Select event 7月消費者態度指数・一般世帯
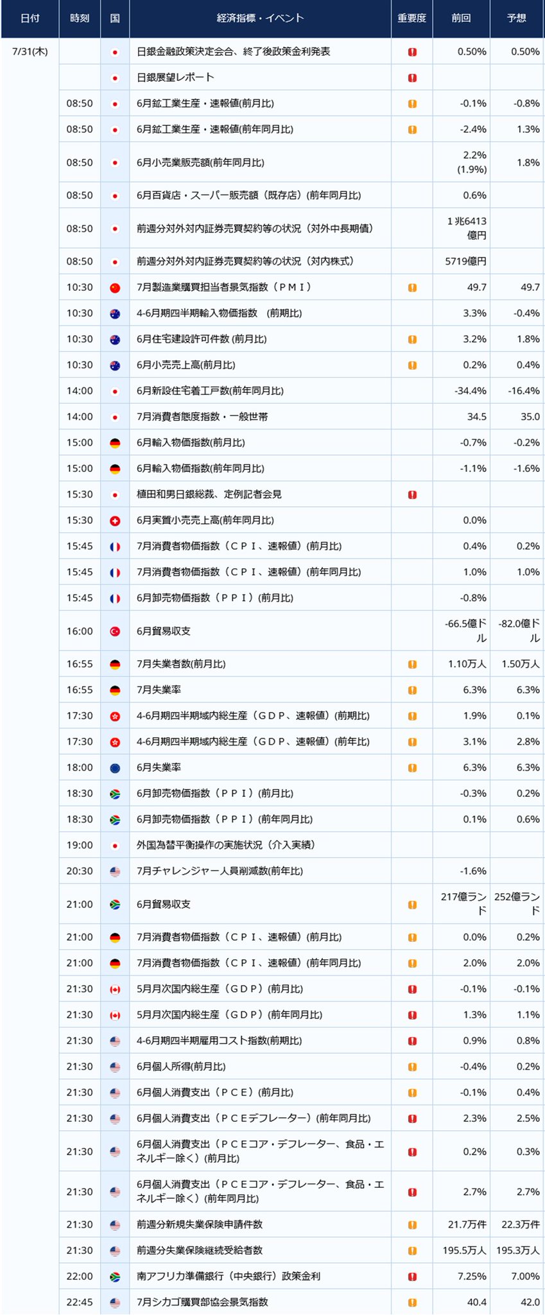This screenshot has height=1315, width=545. click(x=202, y=417)
